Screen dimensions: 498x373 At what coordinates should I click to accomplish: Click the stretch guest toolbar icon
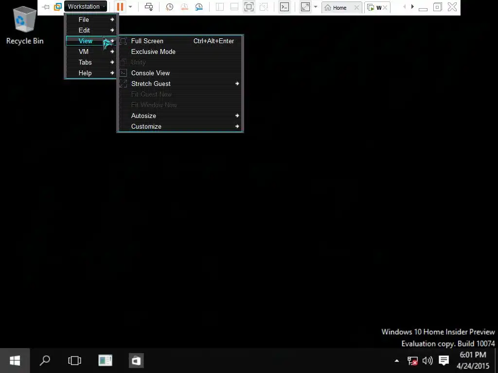click(305, 7)
